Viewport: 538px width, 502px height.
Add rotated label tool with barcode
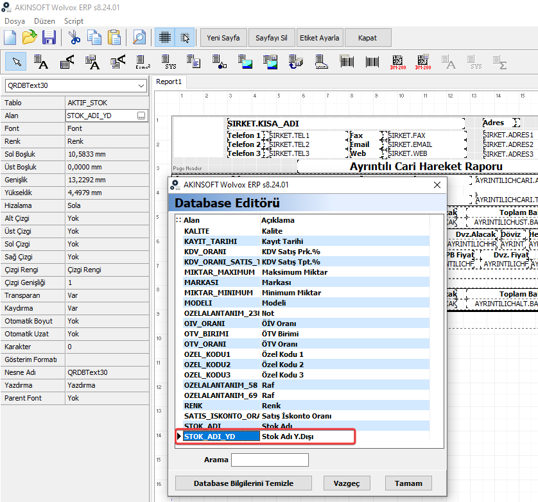click(67, 62)
